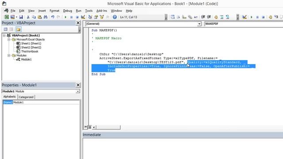Select Sheet2 (Sheet2) in the project tree
Image resolution: width=283 pixels, height=159 pixels.
click(x=31, y=47)
